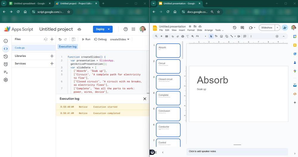Collapse filmstrip with arrow button
Screen dimensions: 298x157
coord(163,152)
